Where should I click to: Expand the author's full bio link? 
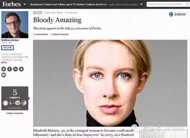[4, 62]
